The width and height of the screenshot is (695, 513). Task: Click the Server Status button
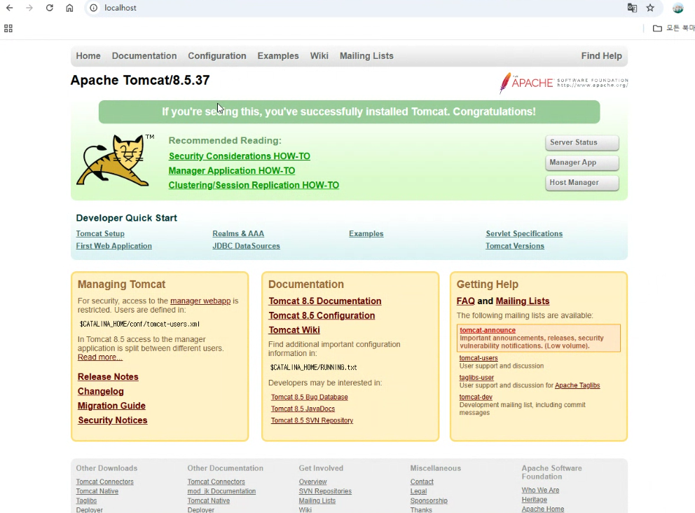point(582,143)
